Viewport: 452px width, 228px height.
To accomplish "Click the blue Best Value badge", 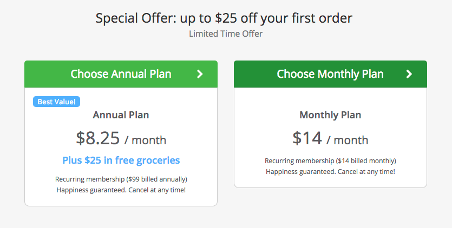I will click(56, 102).
